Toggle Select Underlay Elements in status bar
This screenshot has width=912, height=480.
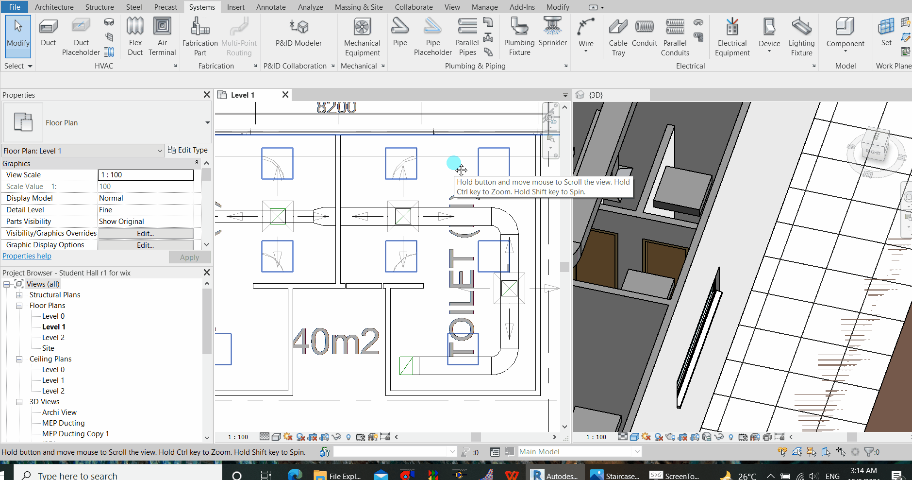pyautogui.click(x=797, y=452)
